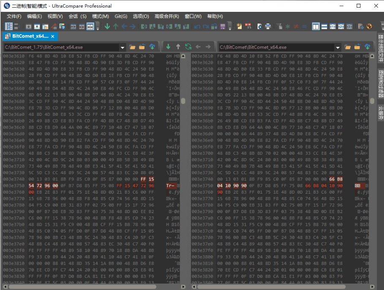
Task: Click address 003e3750 in the left pane
Action: click(x=14, y=186)
